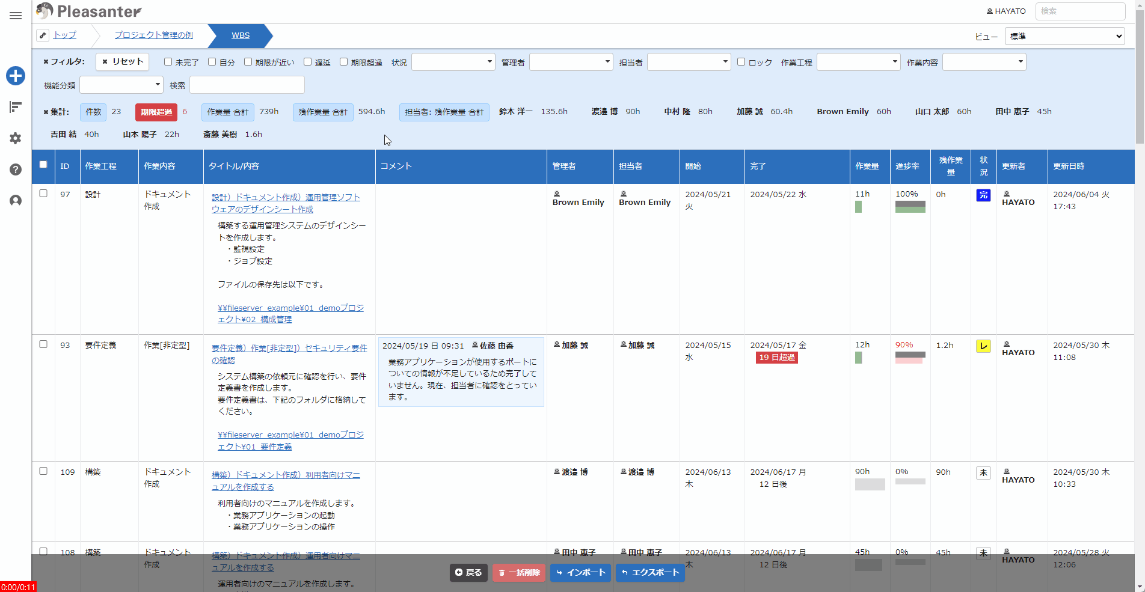Screen dimensions: 1145x592
Task: Open the 作業内容 filter dropdown
Action: (x=984, y=62)
